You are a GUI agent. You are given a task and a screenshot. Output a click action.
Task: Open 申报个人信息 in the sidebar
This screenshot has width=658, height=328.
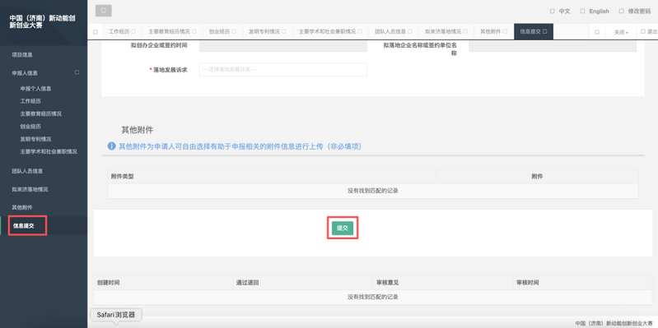click(x=35, y=89)
